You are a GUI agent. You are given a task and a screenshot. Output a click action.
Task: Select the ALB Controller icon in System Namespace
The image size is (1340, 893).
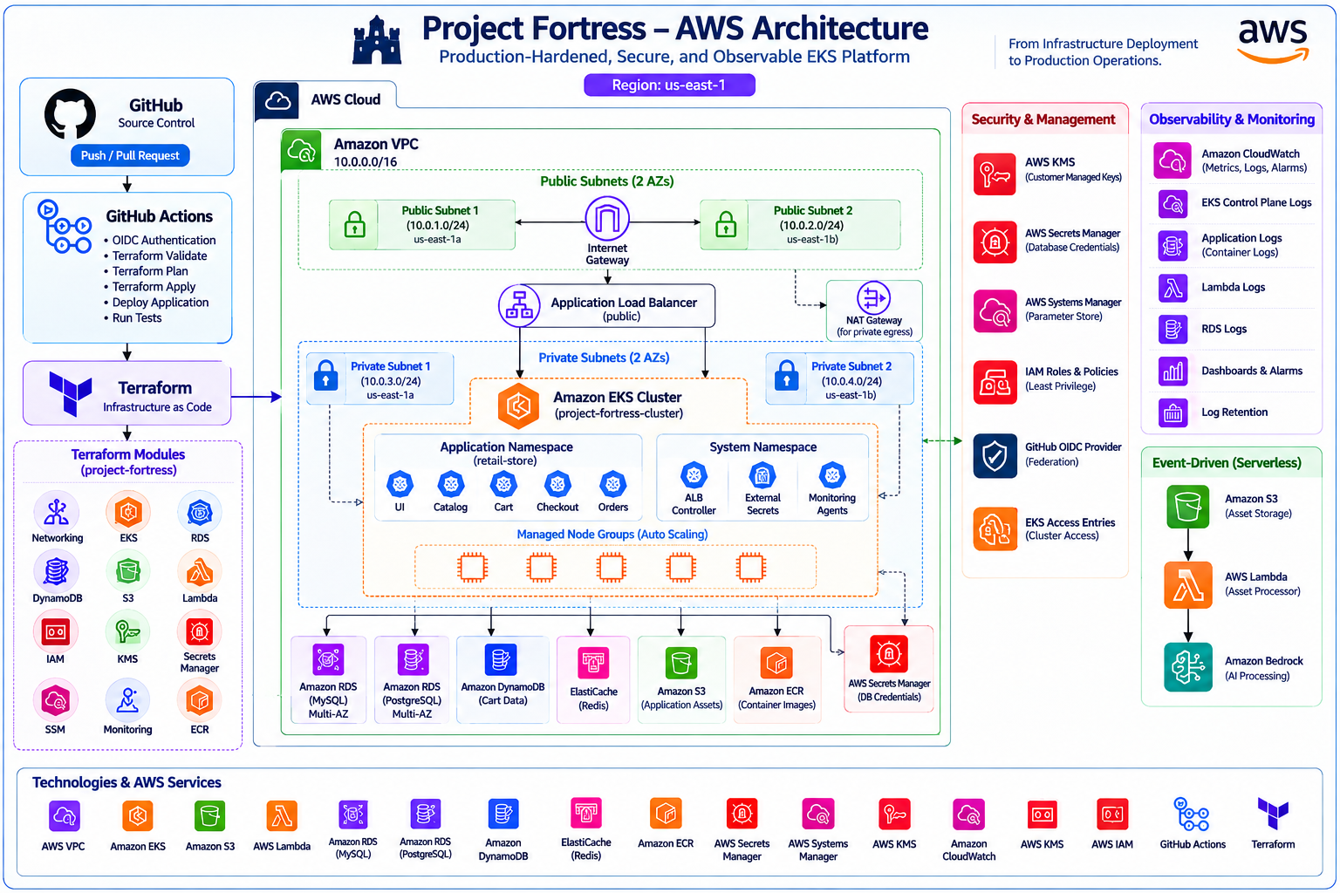(694, 475)
